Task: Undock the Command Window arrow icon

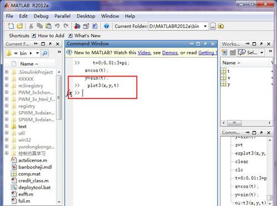Action: pos(205,44)
